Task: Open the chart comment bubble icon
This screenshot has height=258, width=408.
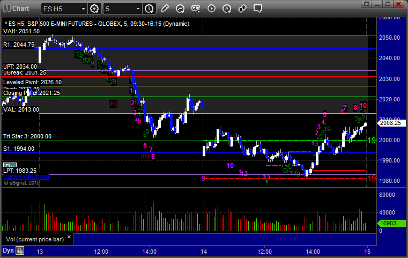Action: pyautogui.click(x=258, y=9)
